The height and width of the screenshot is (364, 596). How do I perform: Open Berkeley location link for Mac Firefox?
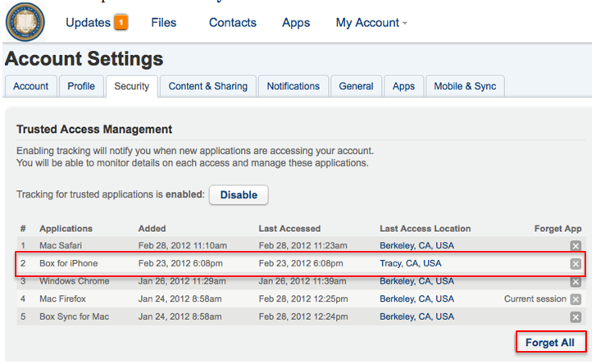click(417, 299)
